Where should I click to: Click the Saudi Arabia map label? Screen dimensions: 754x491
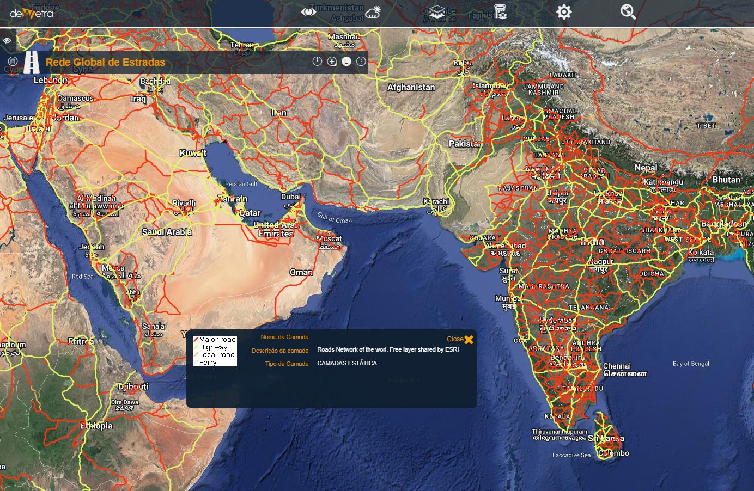(167, 232)
